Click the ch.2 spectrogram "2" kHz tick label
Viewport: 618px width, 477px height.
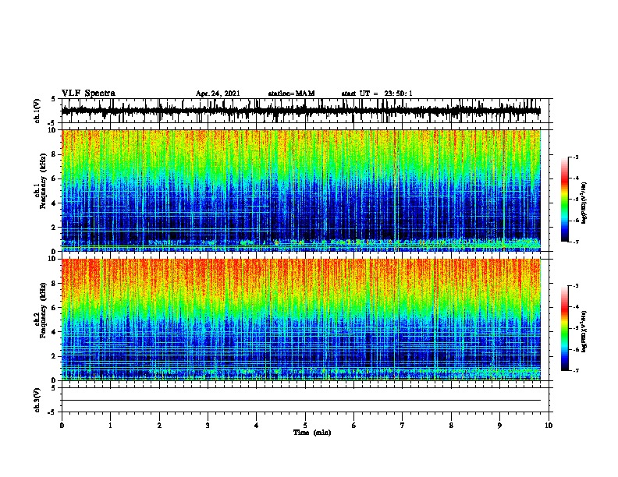pos(55,356)
